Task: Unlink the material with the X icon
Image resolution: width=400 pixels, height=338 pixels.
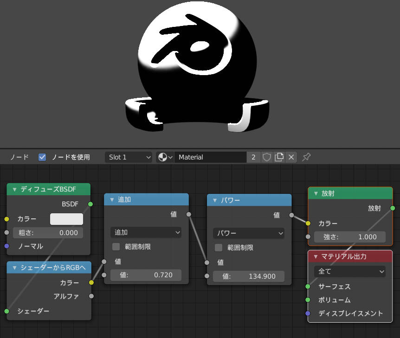Action: [291, 157]
